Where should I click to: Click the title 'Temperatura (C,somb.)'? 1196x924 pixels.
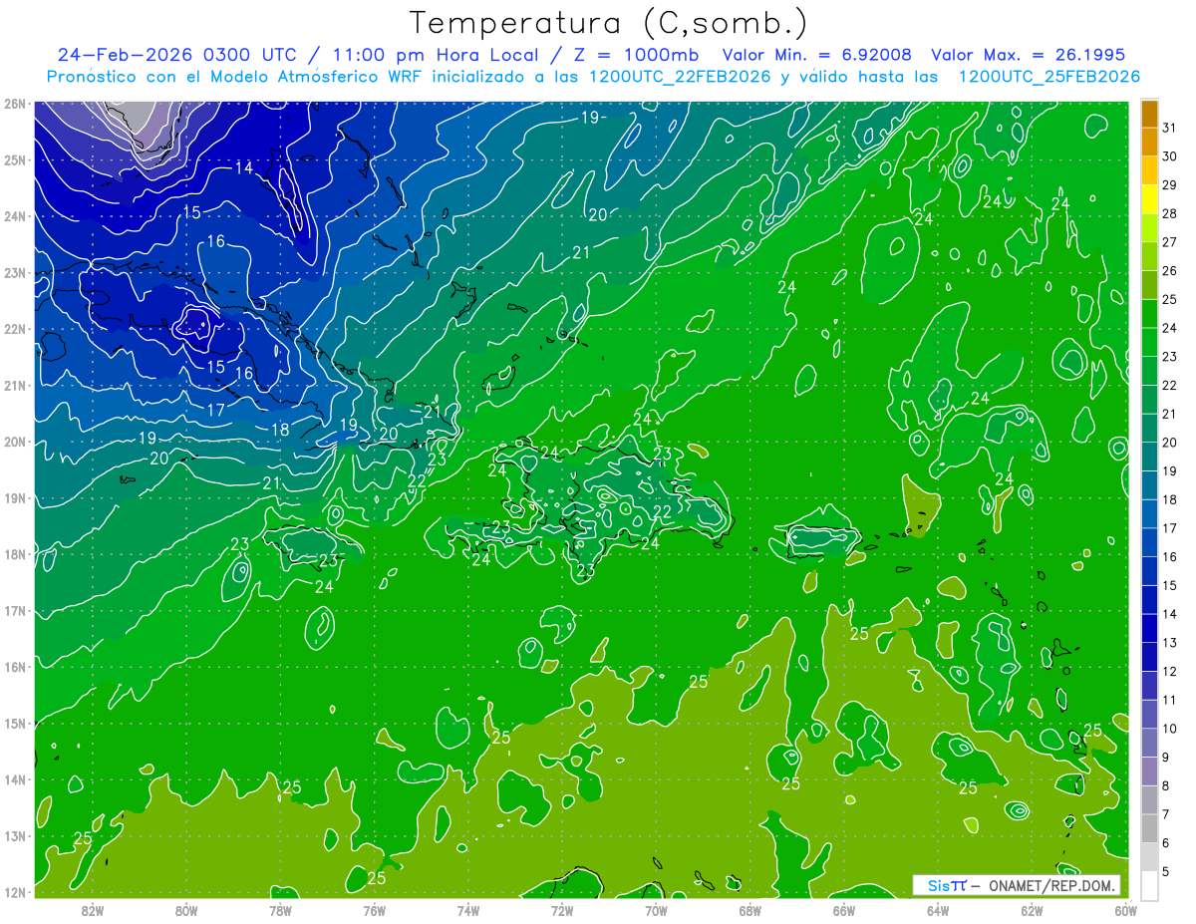point(608,23)
